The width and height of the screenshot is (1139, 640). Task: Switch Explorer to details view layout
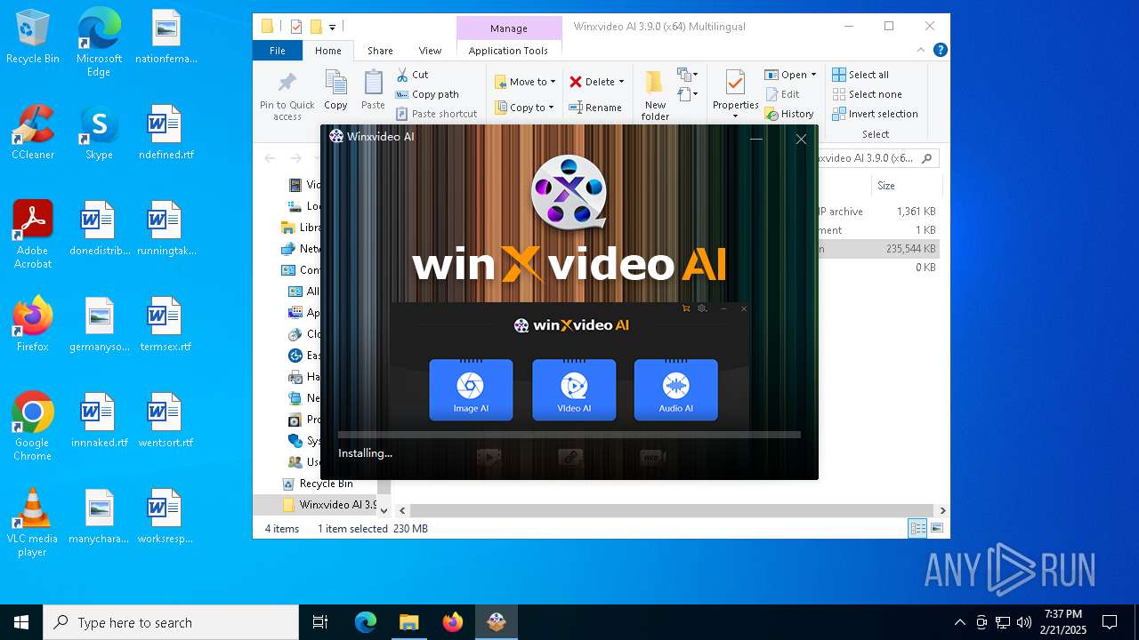tap(917, 528)
